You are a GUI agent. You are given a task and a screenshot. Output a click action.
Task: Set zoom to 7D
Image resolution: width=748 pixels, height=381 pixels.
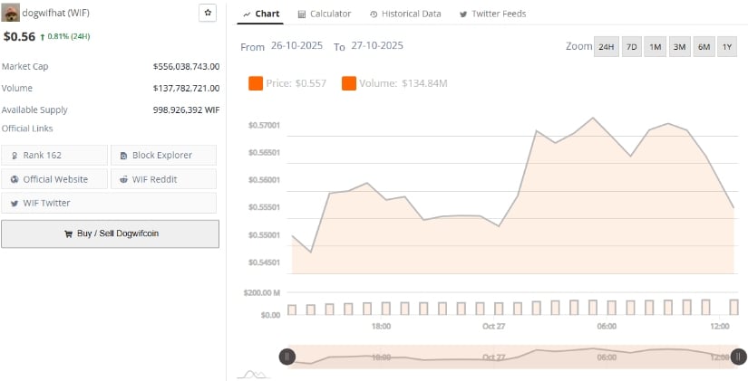coord(631,47)
